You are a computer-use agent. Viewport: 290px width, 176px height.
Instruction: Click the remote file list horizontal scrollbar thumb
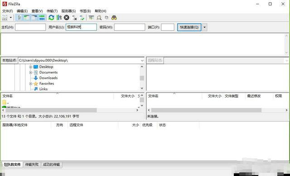pos(206,110)
